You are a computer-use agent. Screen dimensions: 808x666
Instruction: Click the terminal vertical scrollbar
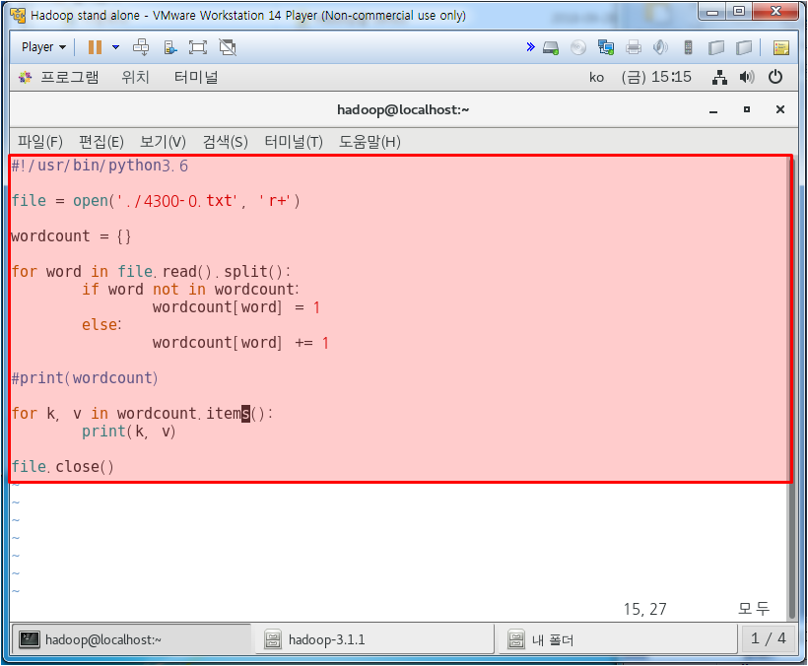[x=792, y=386]
